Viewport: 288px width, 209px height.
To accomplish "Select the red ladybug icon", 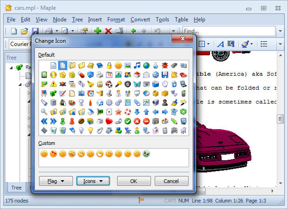I will [x=165, y=65].
